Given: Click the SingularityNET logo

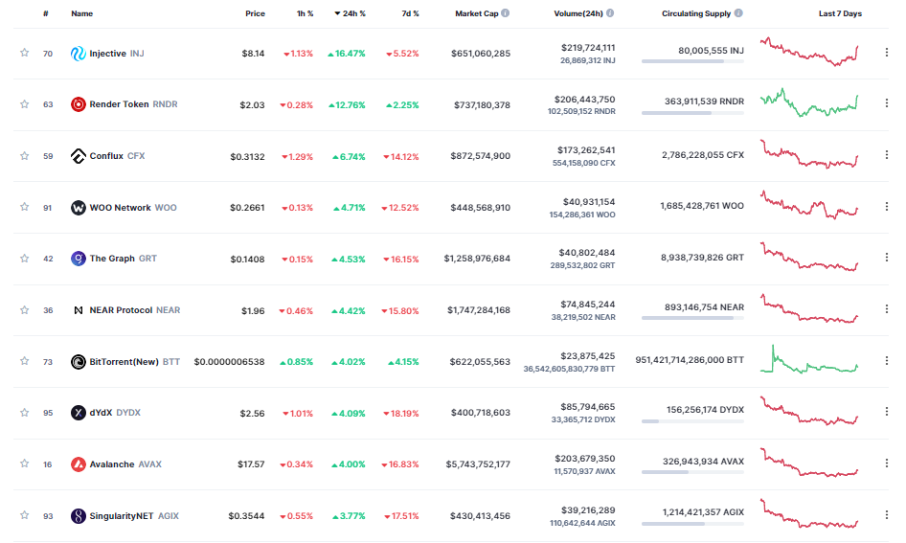Looking at the screenshot, I should (78, 516).
